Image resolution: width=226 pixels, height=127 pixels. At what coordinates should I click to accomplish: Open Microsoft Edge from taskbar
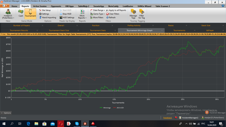[28, 123]
